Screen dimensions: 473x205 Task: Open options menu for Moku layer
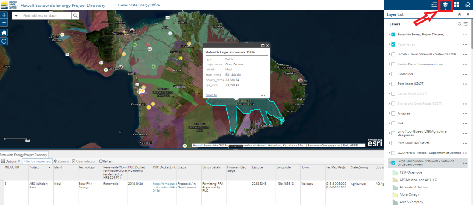465,123
